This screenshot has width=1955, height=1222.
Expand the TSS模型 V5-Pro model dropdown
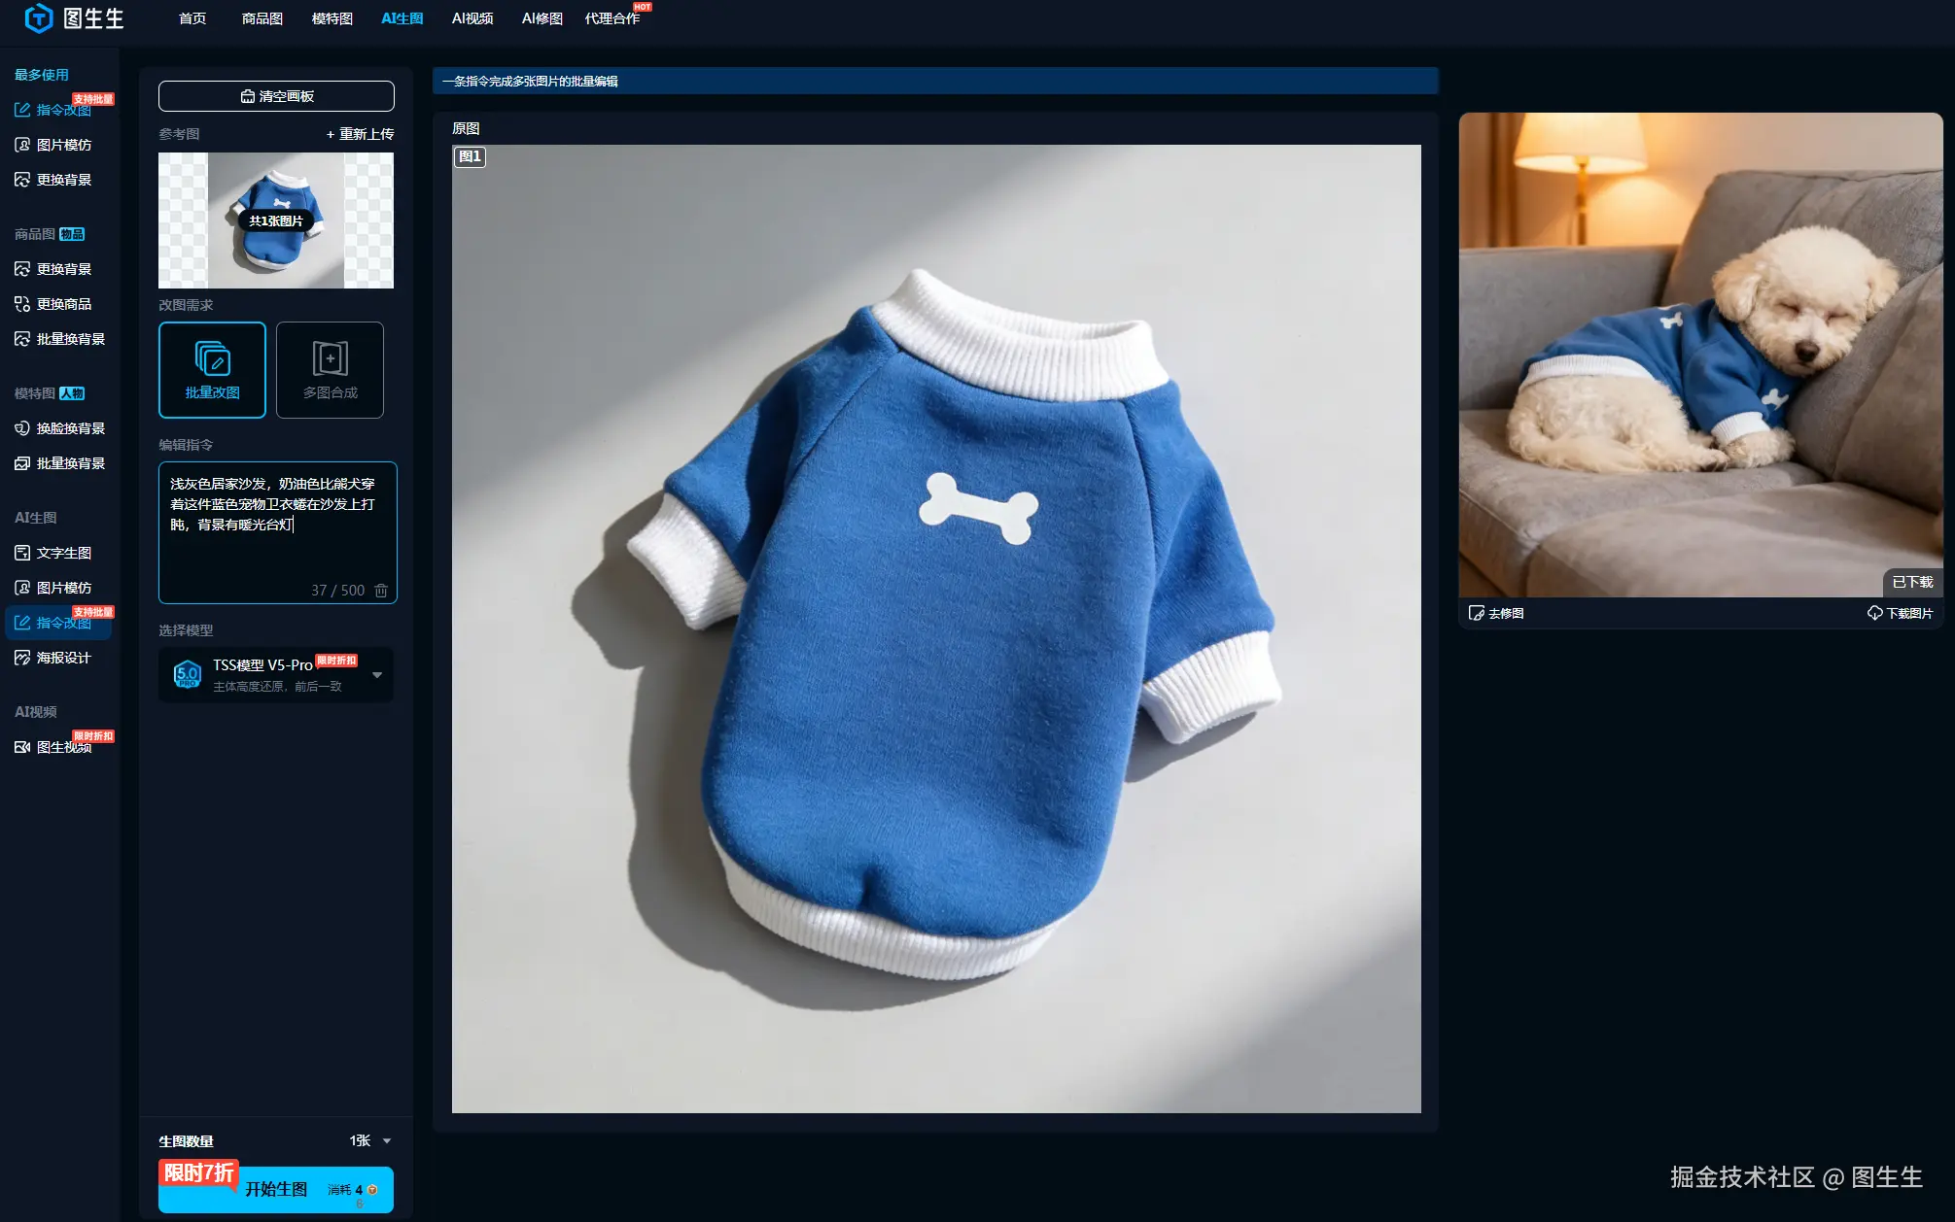coord(377,674)
